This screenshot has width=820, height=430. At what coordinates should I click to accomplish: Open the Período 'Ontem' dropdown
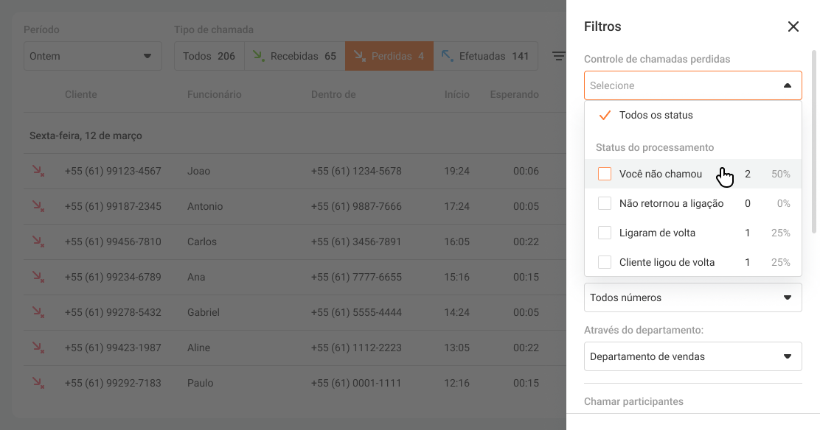(x=92, y=56)
